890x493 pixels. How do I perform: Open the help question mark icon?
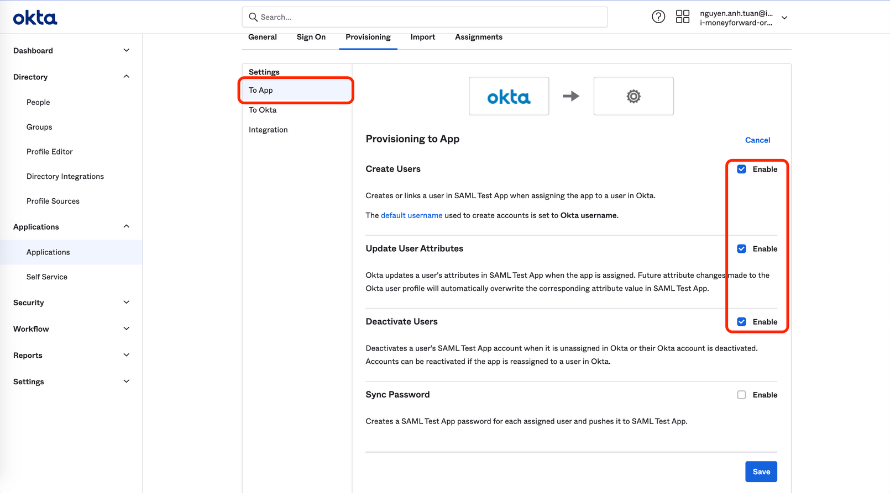pyautogui.click(x=658, y=17)
